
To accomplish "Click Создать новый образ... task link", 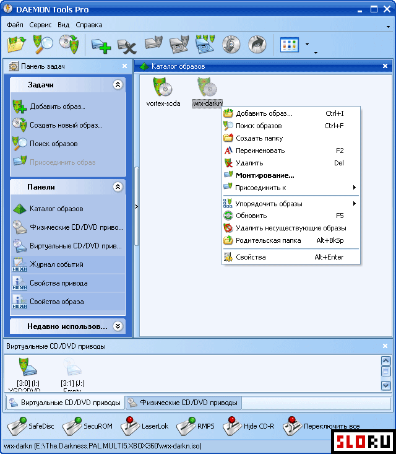I will 57,125.
